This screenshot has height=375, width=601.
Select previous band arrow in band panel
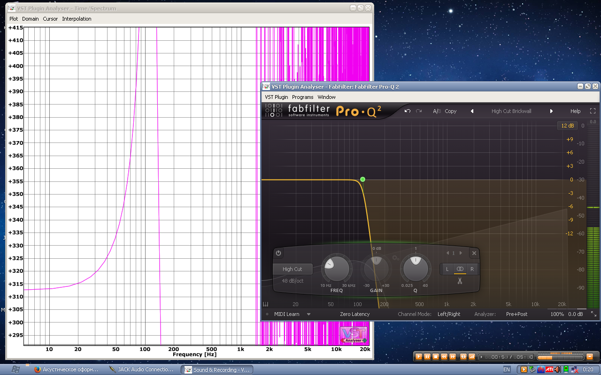447,253
